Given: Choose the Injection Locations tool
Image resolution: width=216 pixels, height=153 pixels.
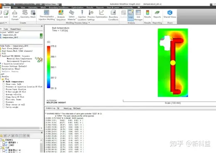Looking at the screenshot, I should (82, 15).
